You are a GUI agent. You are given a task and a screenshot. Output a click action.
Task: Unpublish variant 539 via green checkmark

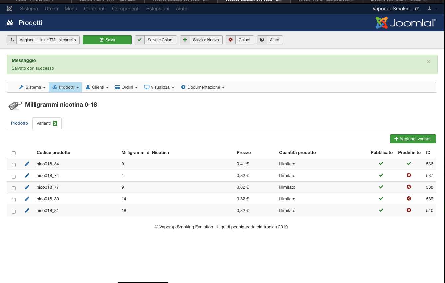click(381, 199)
